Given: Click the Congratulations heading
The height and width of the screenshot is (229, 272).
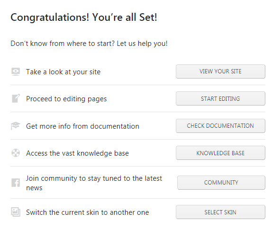Looking at the screenshot, I should coord(84,18).
